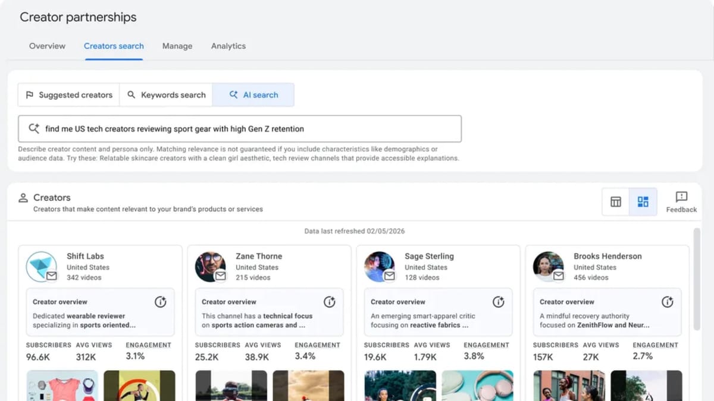
Task: Click the info icon on Shift Labs overview
Action: tap(160, 302)
